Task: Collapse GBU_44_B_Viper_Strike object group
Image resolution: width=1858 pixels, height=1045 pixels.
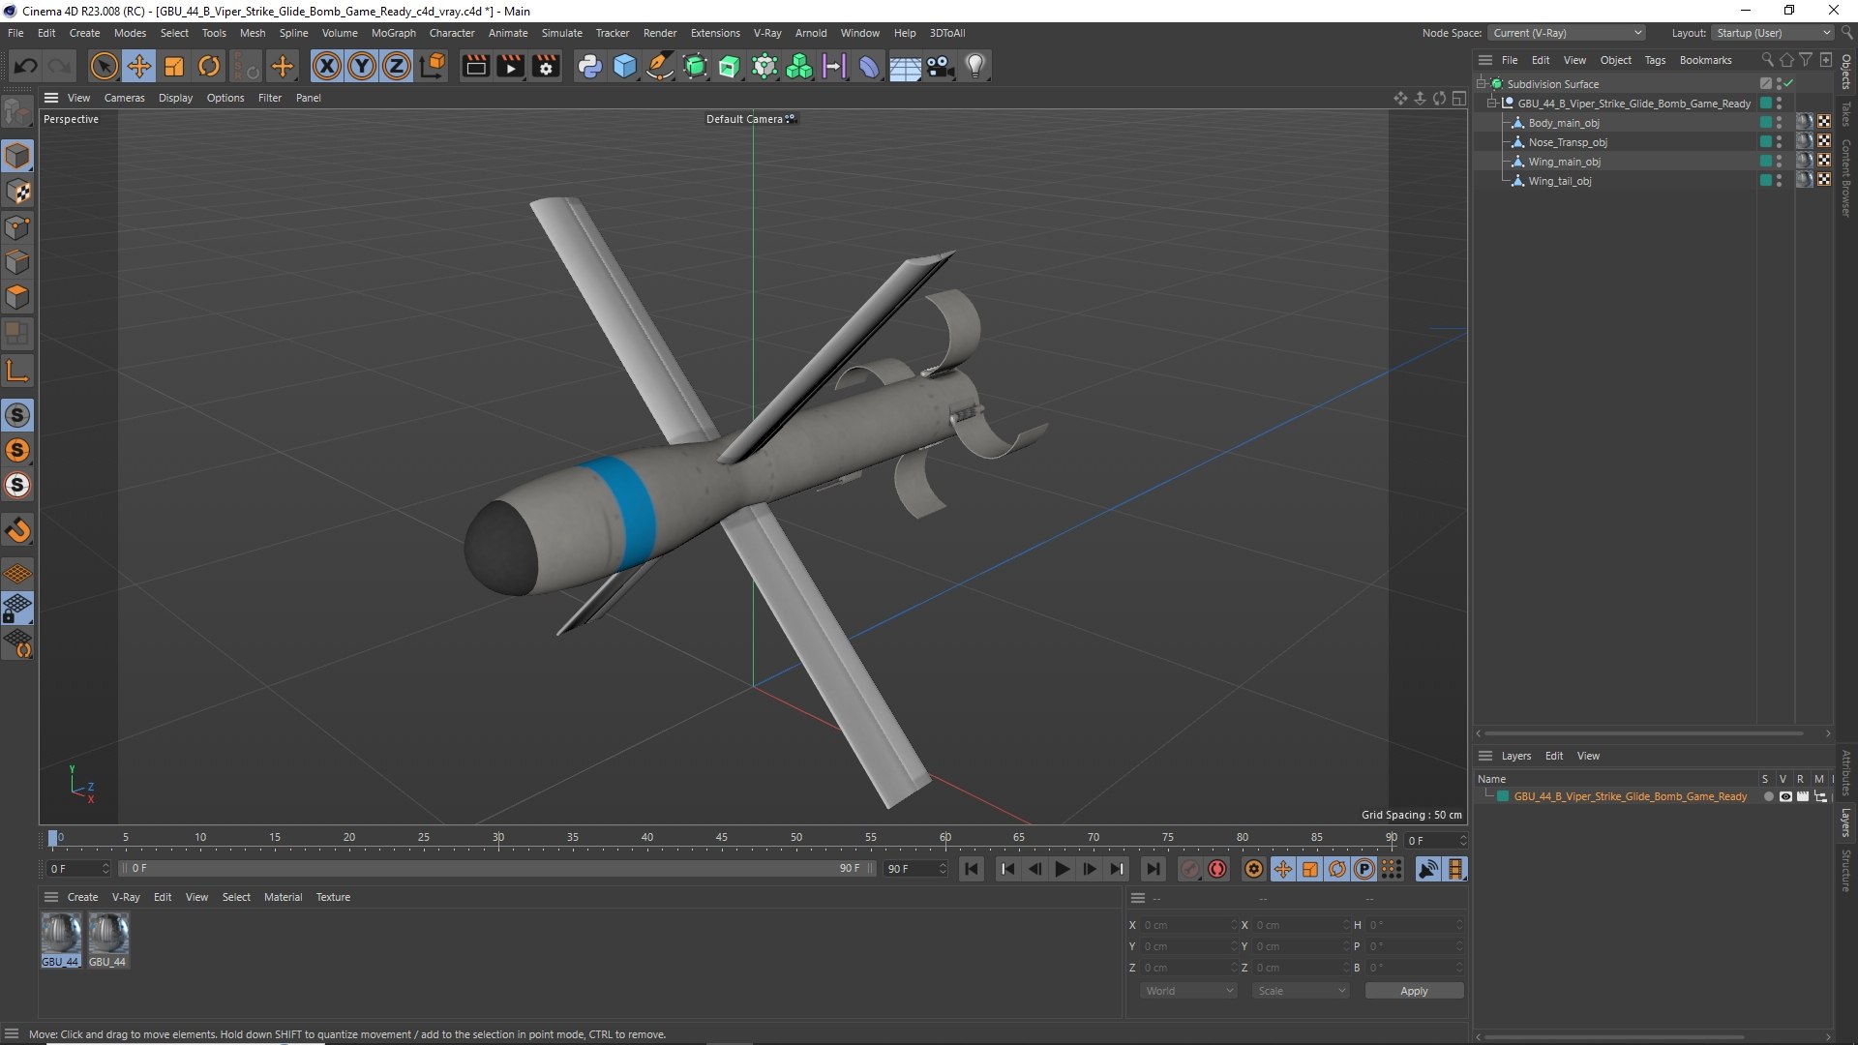Action: point(1492,104)
